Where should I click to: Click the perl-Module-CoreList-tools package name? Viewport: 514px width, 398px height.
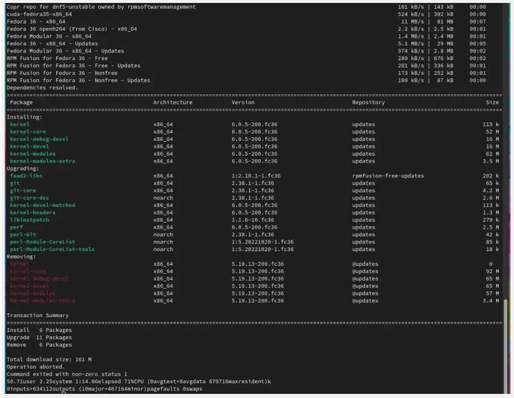point(52,249)
